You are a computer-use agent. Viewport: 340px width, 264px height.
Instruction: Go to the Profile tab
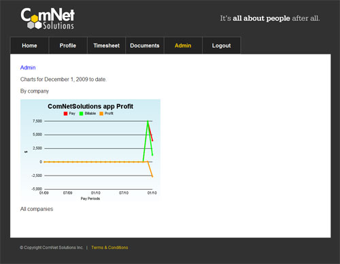pos(68,46)
